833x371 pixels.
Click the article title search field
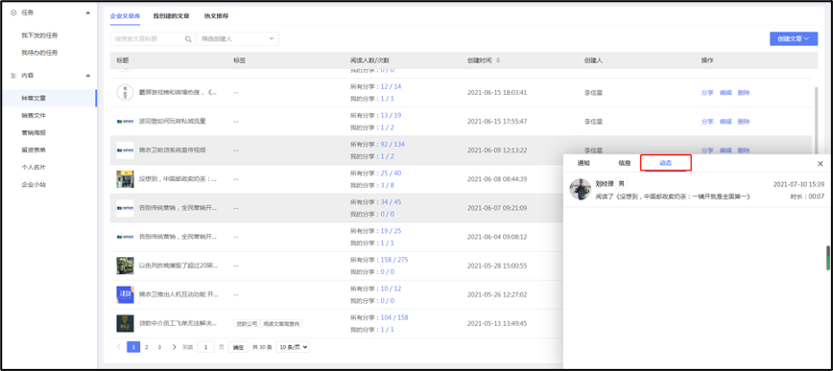153,38
